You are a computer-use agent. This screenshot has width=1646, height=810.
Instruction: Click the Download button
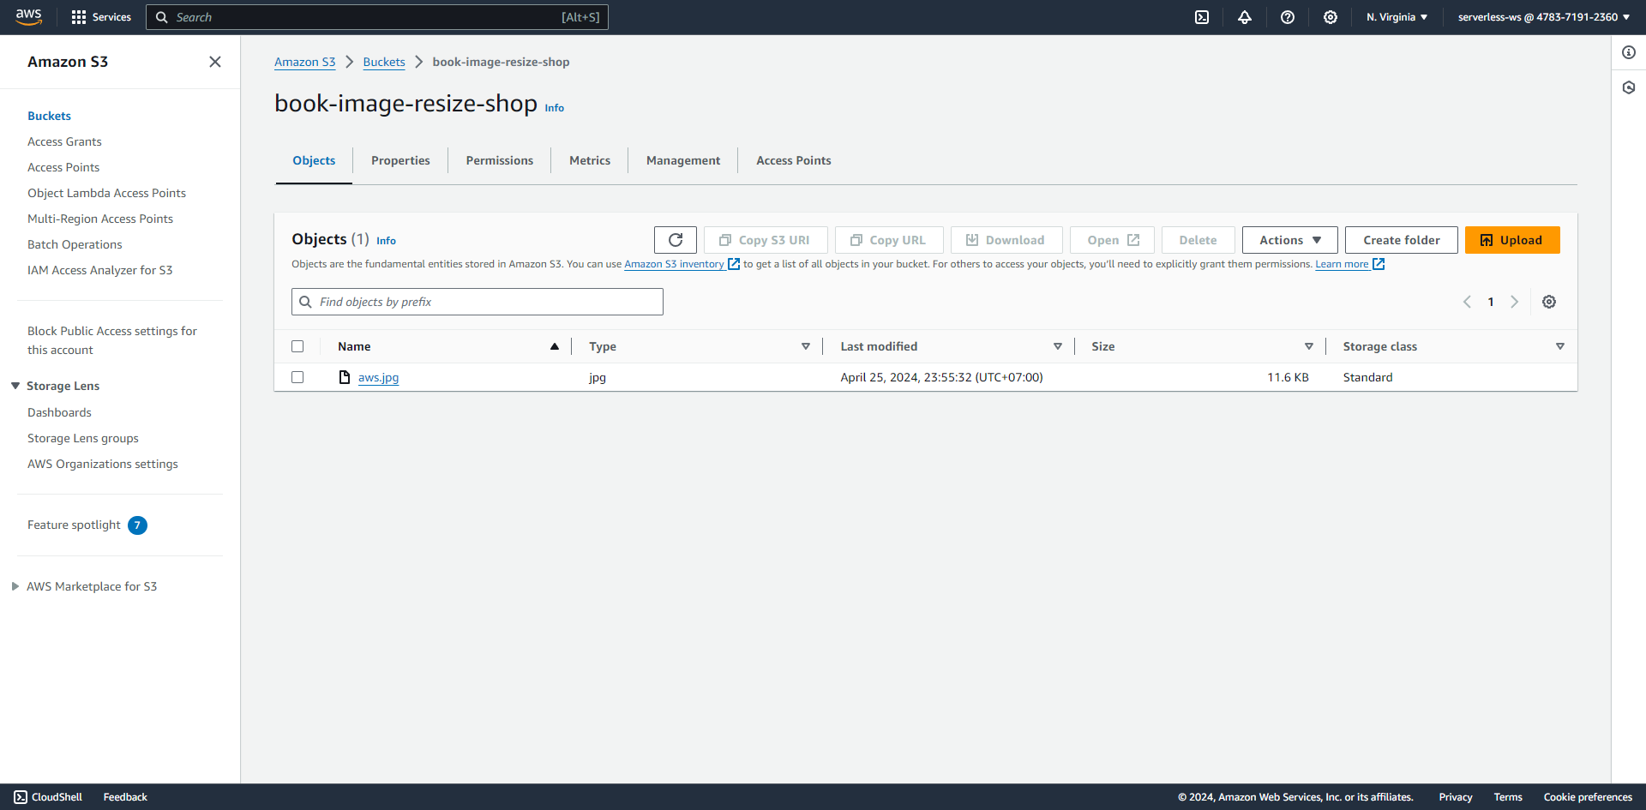pyautogui.click(x=1006, y=240)
